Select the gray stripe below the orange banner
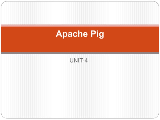Viewport: 160px width, 120px height. click(80, 53)
